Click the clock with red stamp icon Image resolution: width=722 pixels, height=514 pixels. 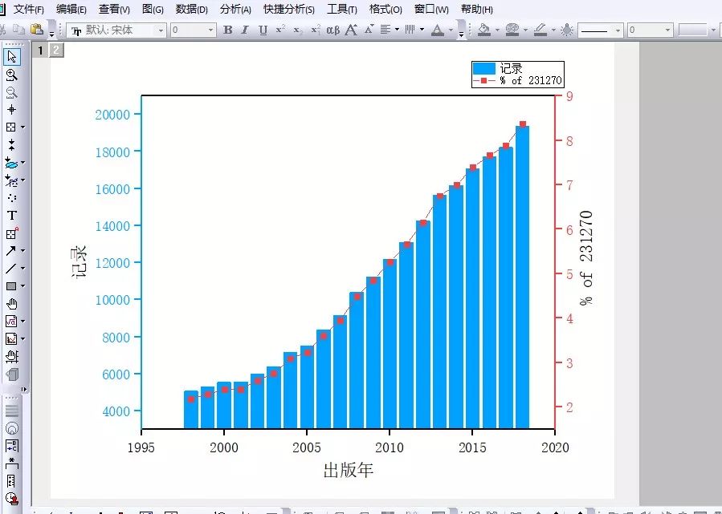11,499
